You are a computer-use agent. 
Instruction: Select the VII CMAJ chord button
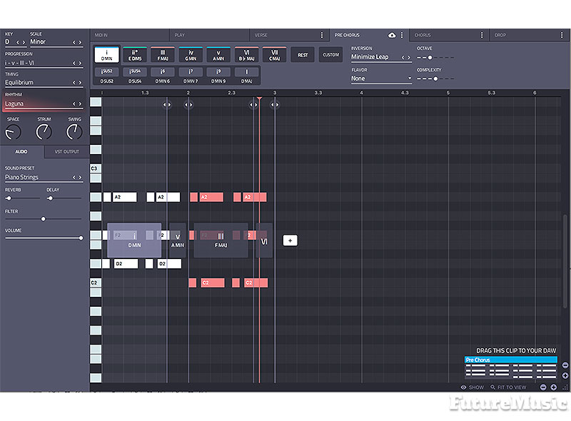[x=275, y=55]
